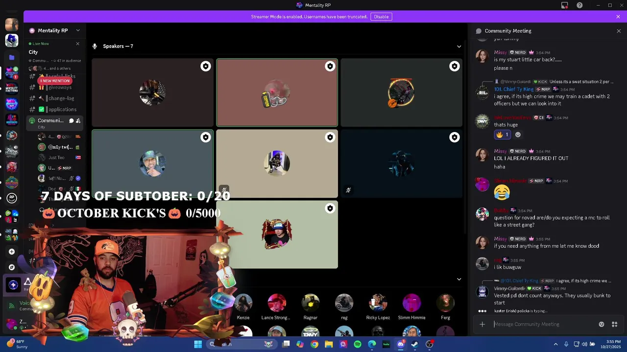Close the Community Meeting chat panel
This screenshot has width=627, height=352.
click(x=619, y=31)
